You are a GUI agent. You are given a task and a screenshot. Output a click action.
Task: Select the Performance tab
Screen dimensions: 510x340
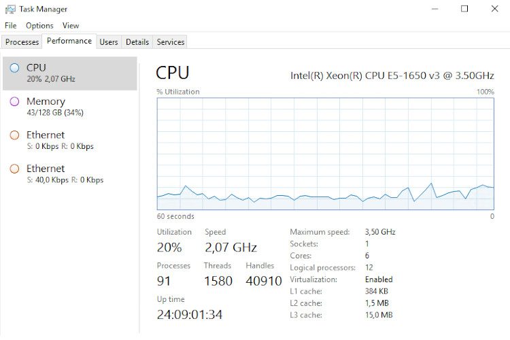(69, 41)
